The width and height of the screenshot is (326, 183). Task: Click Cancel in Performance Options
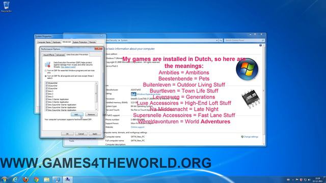(81, 134)
